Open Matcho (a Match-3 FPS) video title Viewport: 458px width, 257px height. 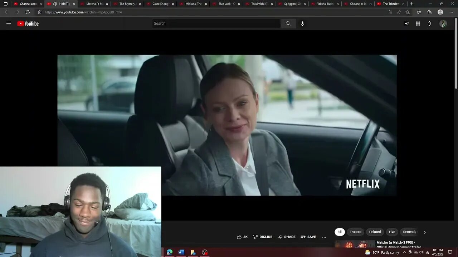pos(399,245)
